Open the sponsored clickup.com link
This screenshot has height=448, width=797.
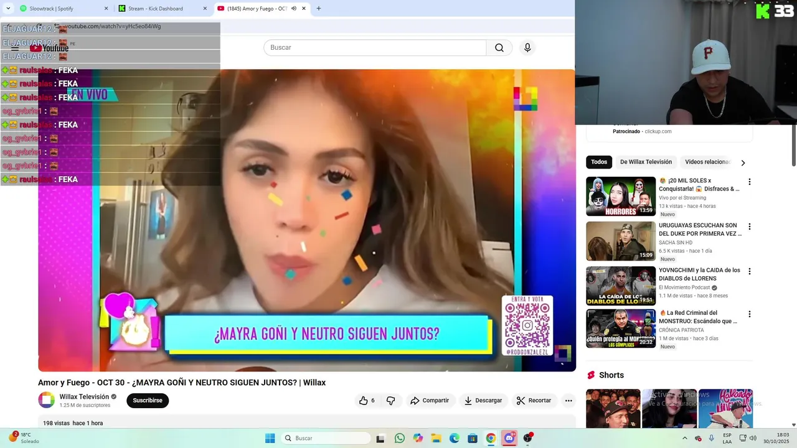pos(658,132)
